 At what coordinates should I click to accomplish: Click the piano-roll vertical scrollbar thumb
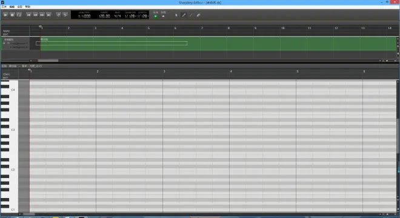(x=398, y=136)
